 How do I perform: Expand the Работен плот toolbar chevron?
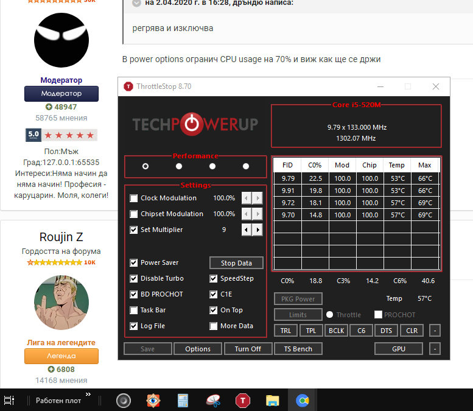tap(88, 394)
